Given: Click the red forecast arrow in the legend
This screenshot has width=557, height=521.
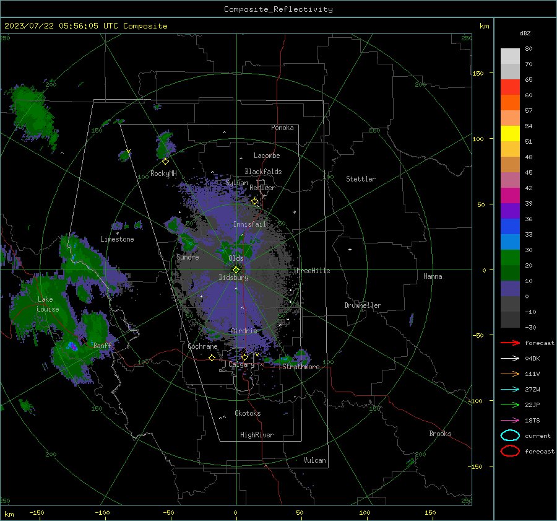Looking at the screenshot, I should click(x=510, y=343).
